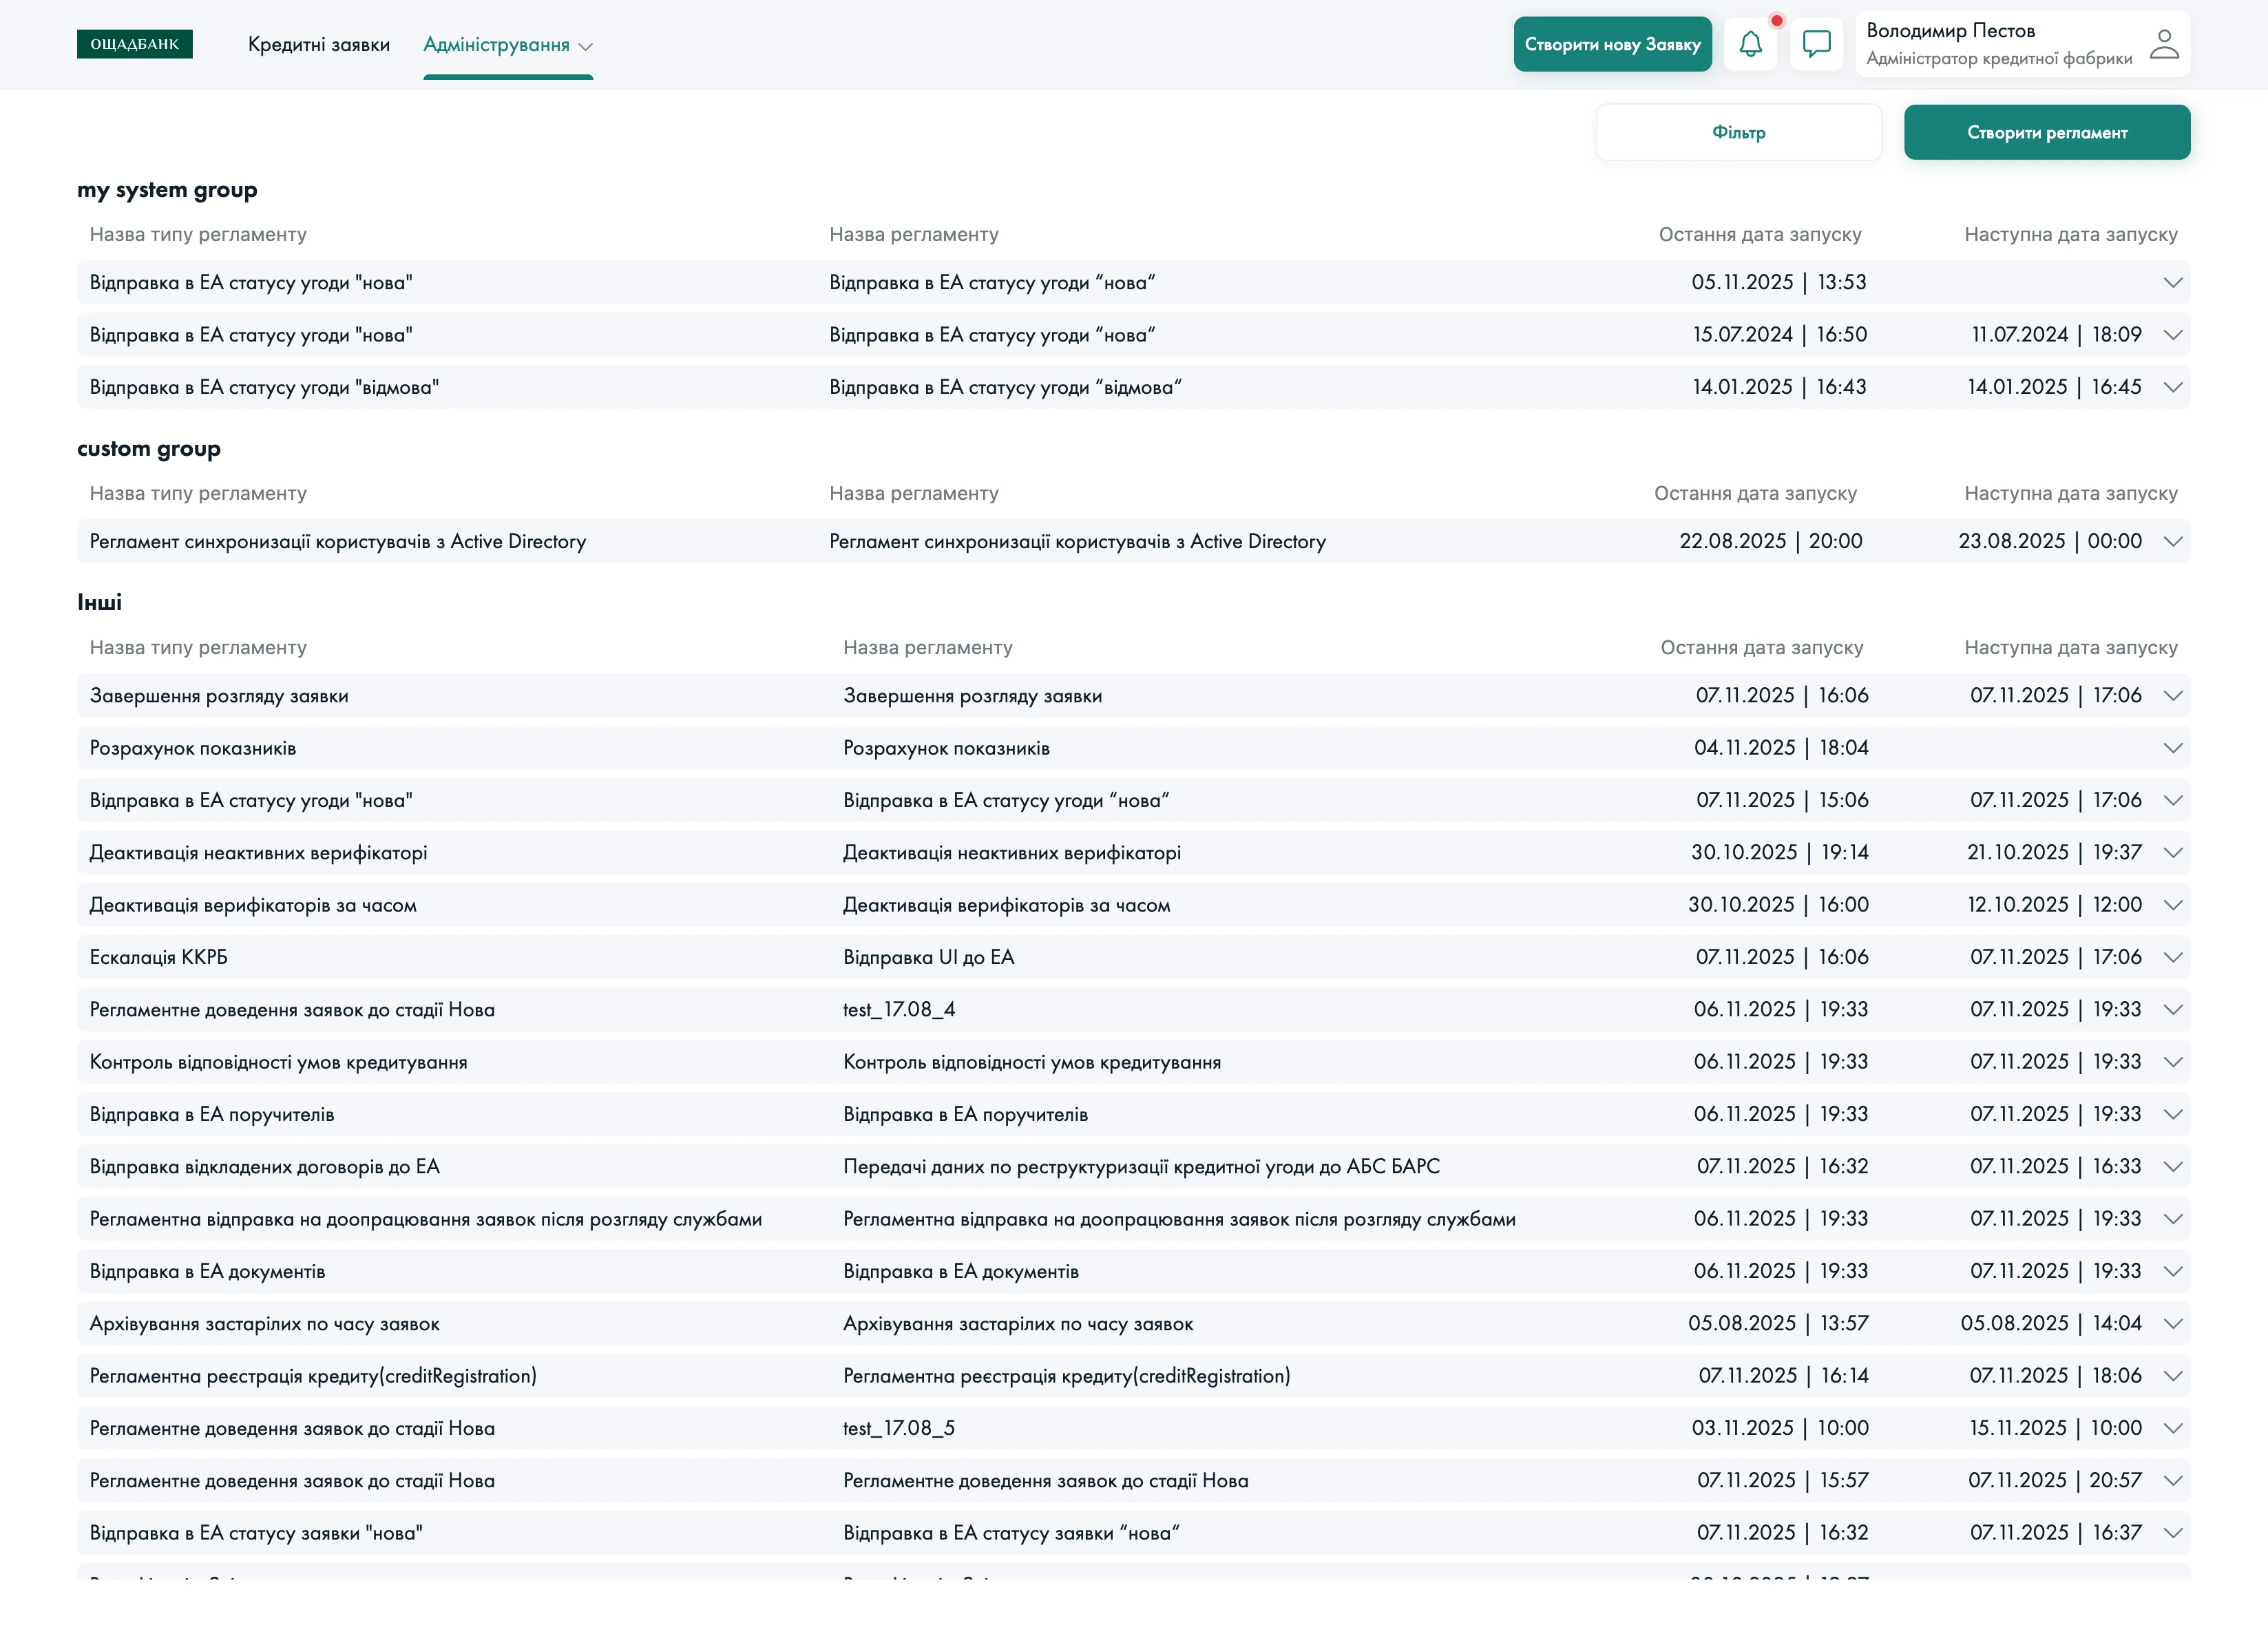Go to the Кредитні заявки tab
Screen dimensions: 2268x1647
318,45
